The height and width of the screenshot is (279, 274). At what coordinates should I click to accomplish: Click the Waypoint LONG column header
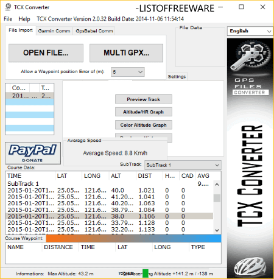point(170,247)
